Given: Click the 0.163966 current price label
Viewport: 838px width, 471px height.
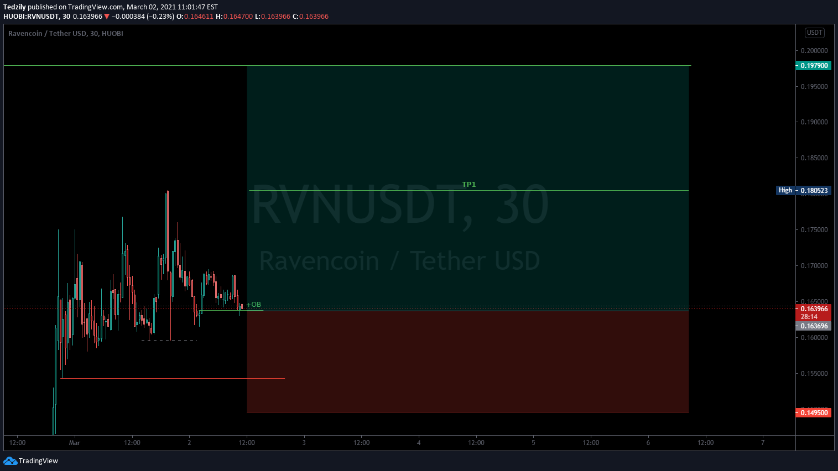Looking at the screenshot, I should tap(813, 309).
